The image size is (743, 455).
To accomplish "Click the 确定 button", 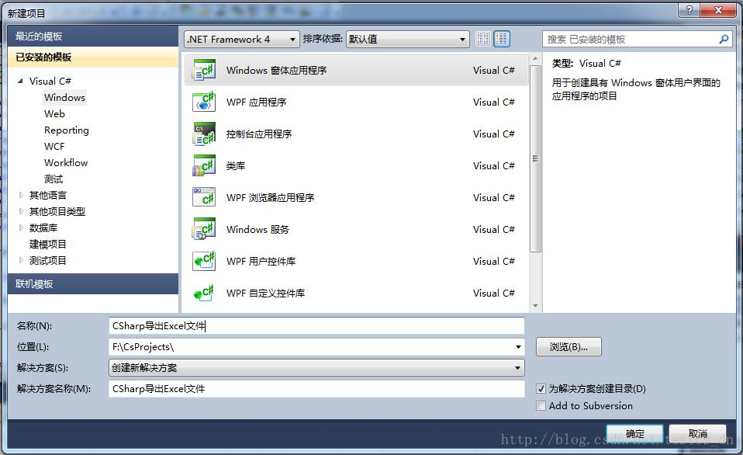I will click(x=635, y=434).
